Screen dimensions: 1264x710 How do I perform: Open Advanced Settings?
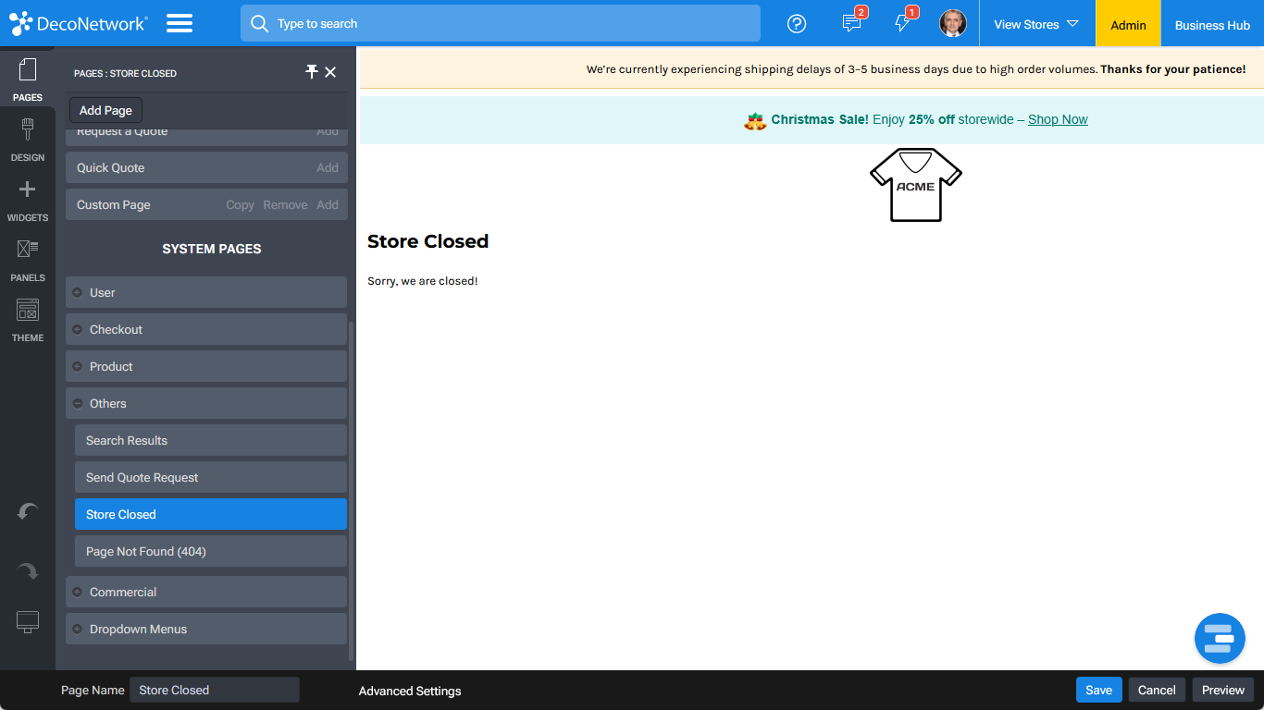(410, 691)
